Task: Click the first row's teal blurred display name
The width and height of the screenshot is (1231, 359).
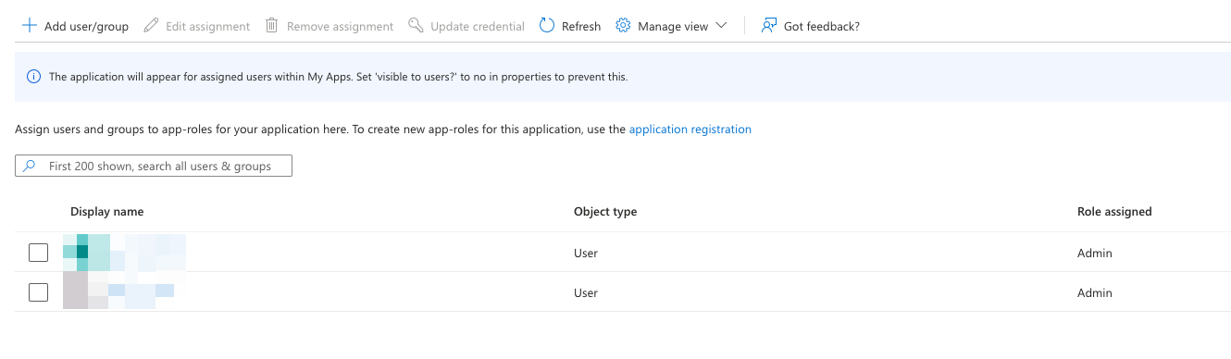Action: (124, 253)
